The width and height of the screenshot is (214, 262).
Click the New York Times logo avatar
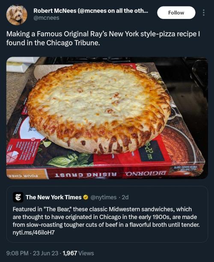18,197
